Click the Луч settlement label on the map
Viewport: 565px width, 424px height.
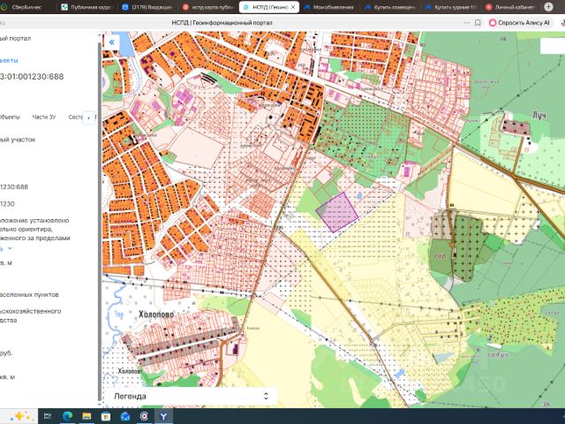(x=539, y=116)
